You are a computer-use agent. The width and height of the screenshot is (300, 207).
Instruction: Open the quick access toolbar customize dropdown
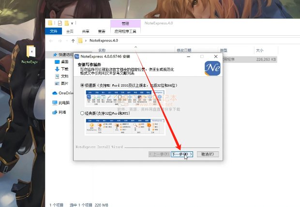pyautogui.click(x=72, y=23)
